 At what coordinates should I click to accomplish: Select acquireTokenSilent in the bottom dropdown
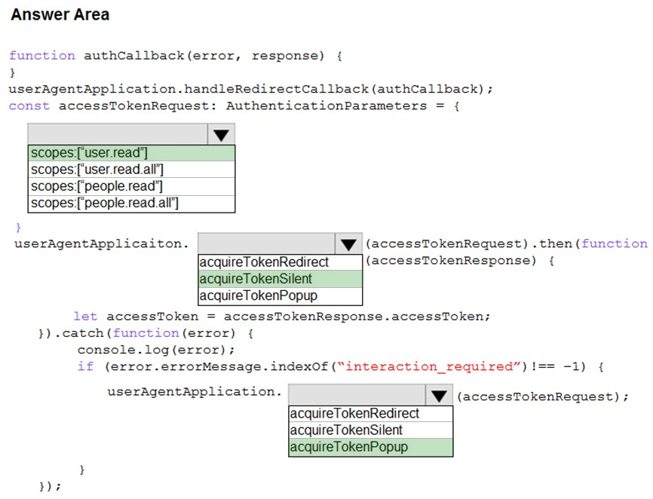(371, 430)
